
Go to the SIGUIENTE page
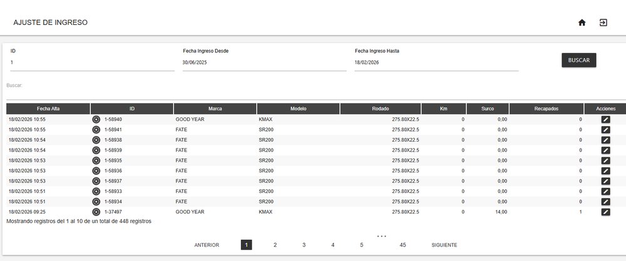(444, 245)
